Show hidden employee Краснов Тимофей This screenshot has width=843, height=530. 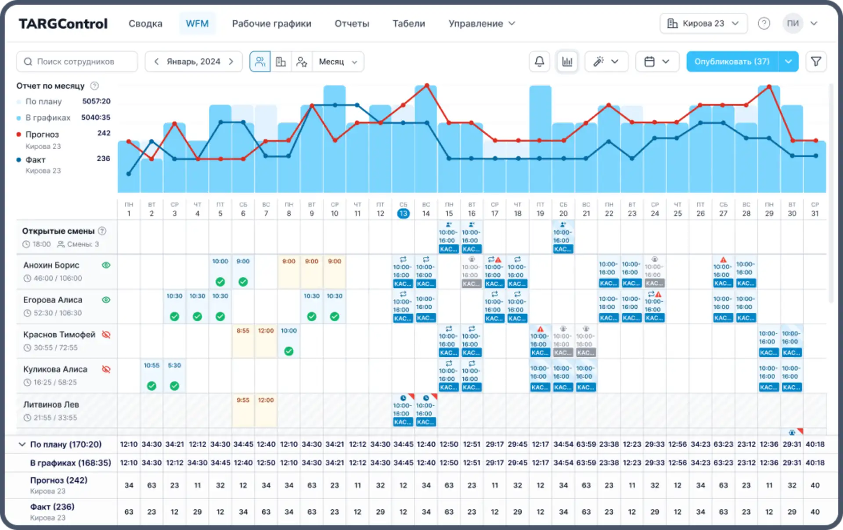106,334
